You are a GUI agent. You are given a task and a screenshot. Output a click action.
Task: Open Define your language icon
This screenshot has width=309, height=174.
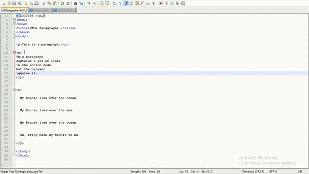pyautogui.click(x=131, y=3)
